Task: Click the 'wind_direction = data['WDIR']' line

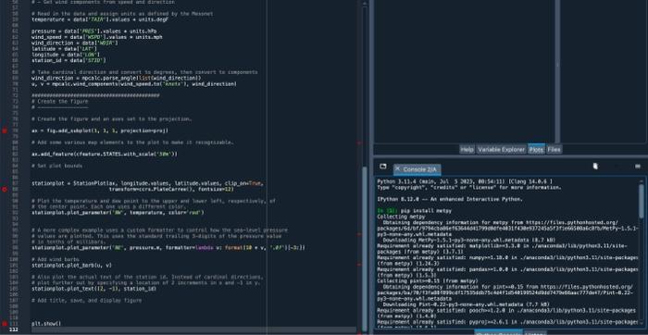Action: coord(75,43)
